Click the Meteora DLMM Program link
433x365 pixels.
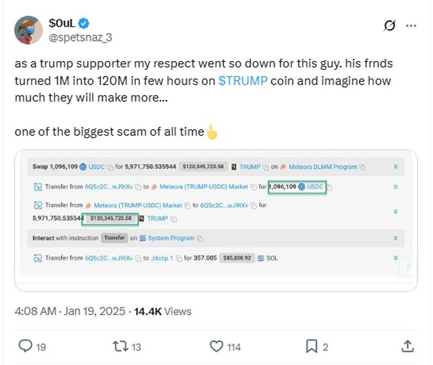coord(323,167)
